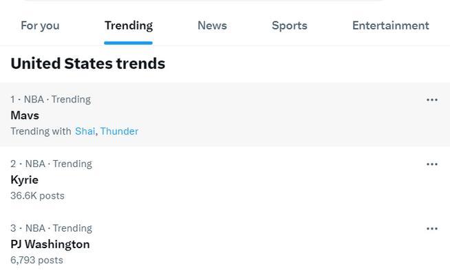Go to the Sports tab

(289, 25)
